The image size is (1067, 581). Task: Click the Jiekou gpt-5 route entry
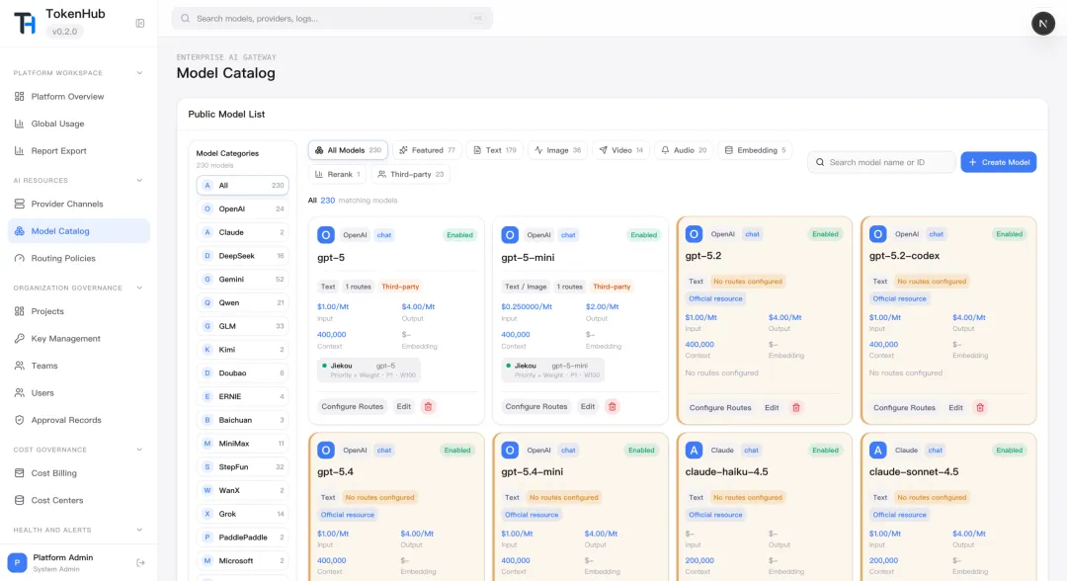(369, 371)
